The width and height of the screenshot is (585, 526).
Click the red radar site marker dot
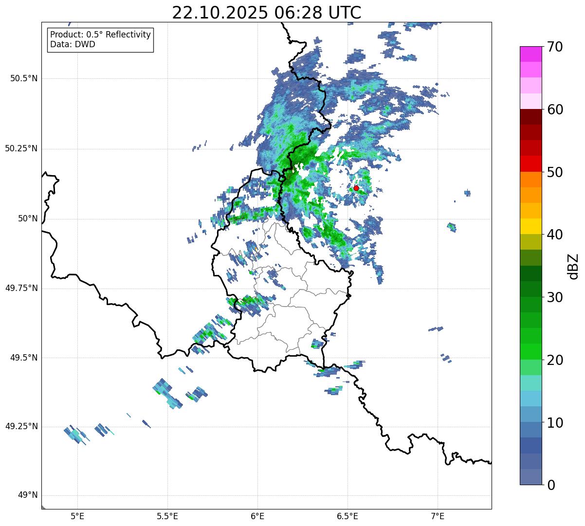coord(356,188)
